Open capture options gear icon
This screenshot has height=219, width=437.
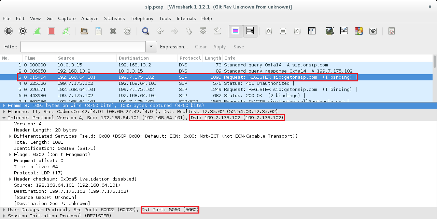coord(23,31)
